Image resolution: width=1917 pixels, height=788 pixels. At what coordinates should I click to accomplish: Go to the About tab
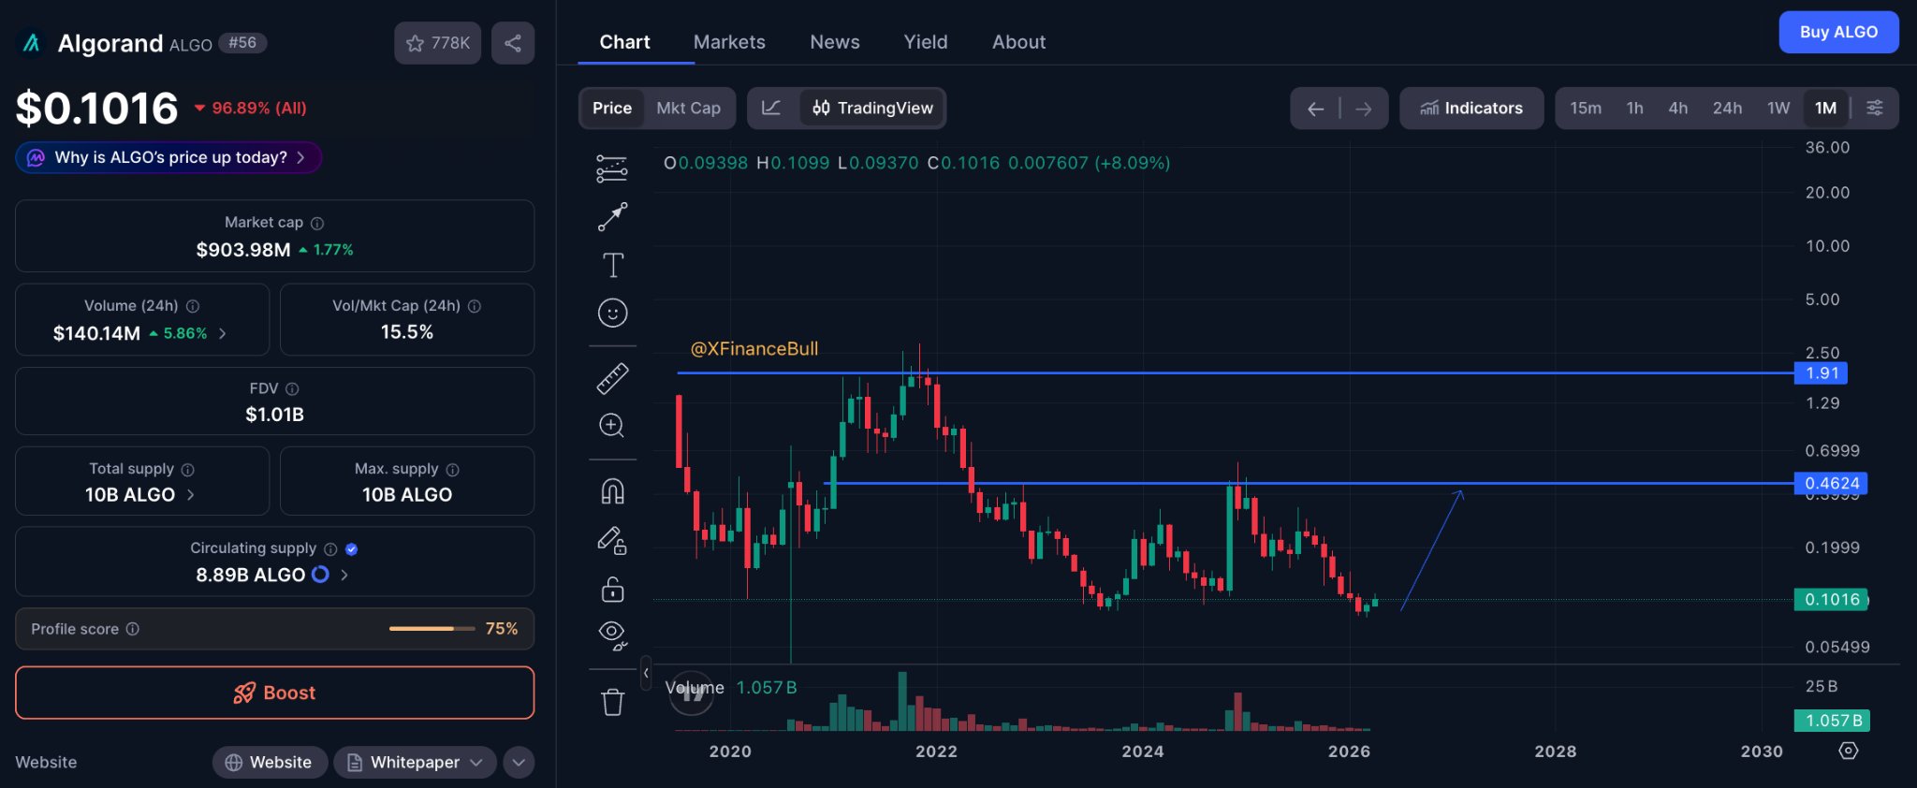click(1019, 42)
